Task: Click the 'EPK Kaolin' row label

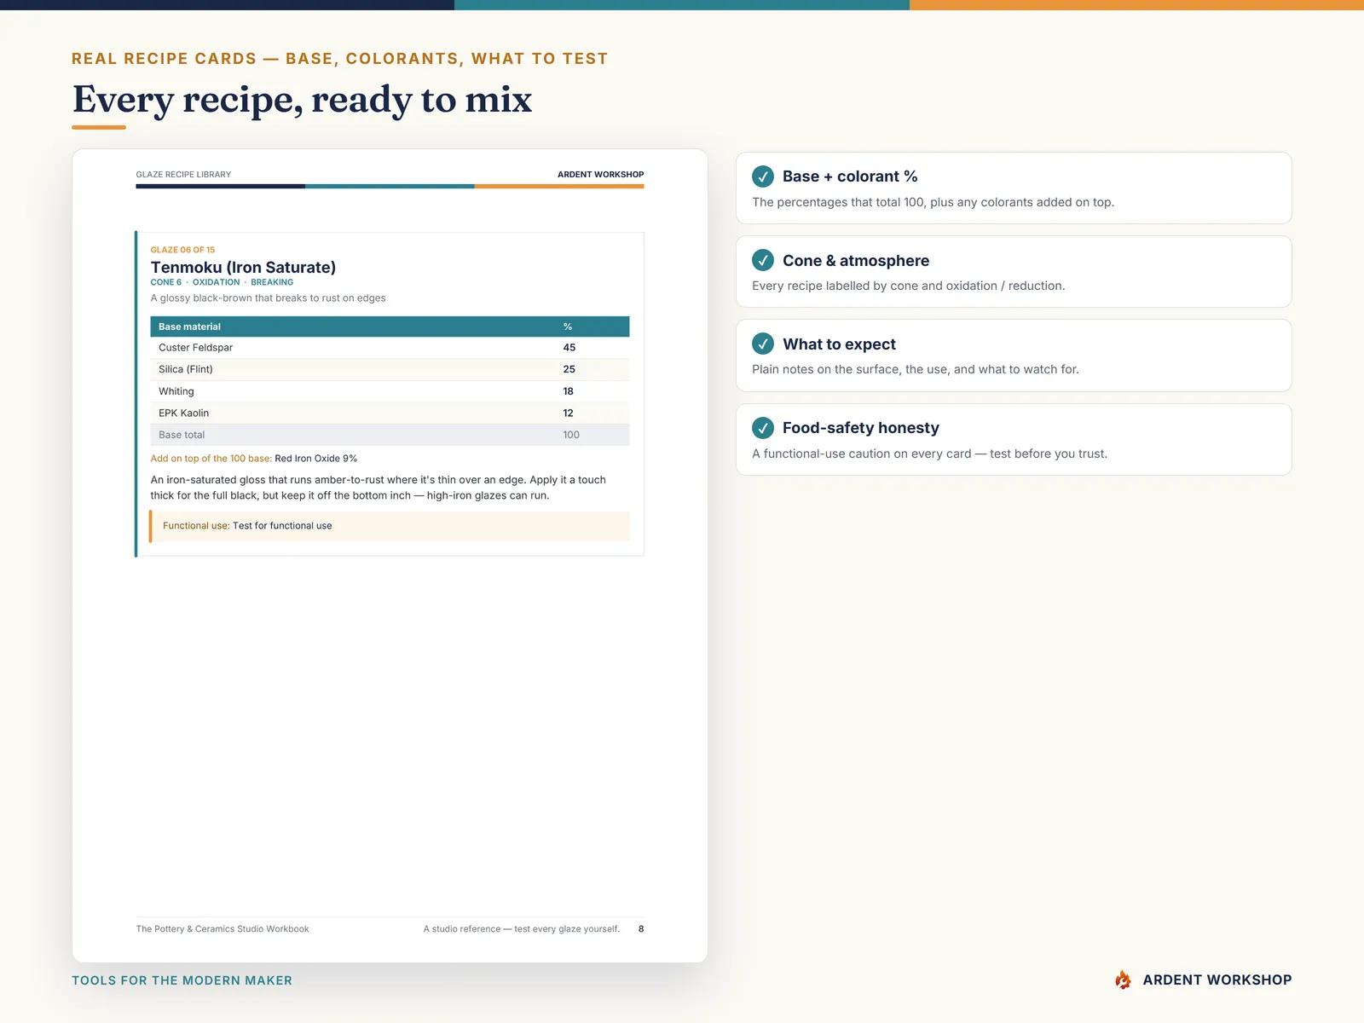Action: pos(183,413)
